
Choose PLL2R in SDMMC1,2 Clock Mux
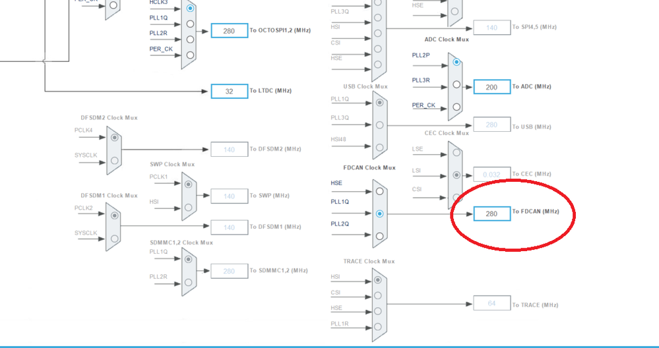189,283
